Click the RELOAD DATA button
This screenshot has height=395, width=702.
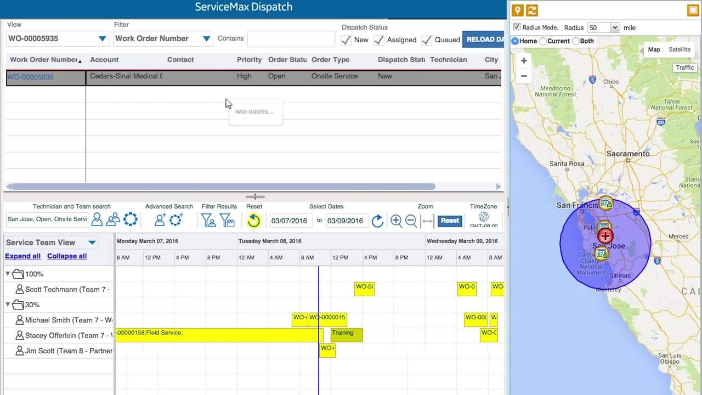(483, 39)
